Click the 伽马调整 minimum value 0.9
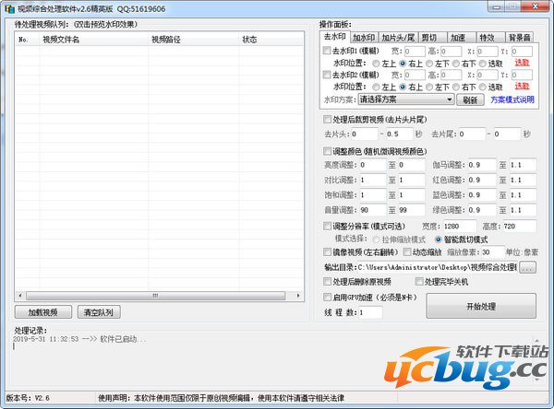This screenshot has width=554, height=409. point(482,165)
